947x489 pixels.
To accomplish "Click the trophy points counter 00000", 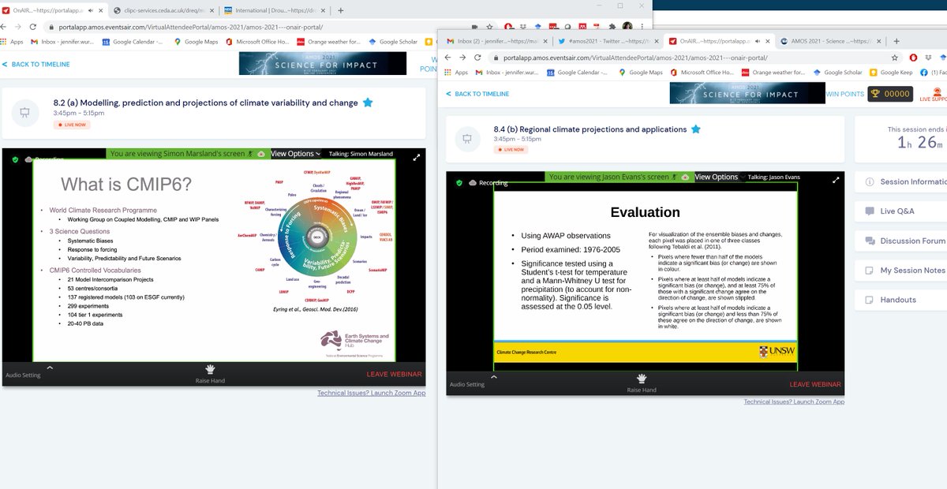I will (889, 94).
